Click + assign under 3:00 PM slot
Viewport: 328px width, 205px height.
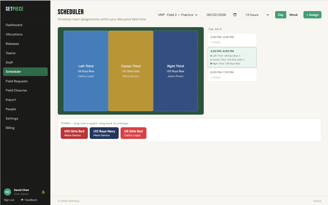coord(216,42)
